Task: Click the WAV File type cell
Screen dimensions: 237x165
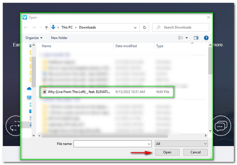Action: (163, 92)
